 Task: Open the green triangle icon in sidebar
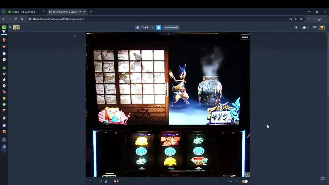[4, 68]
